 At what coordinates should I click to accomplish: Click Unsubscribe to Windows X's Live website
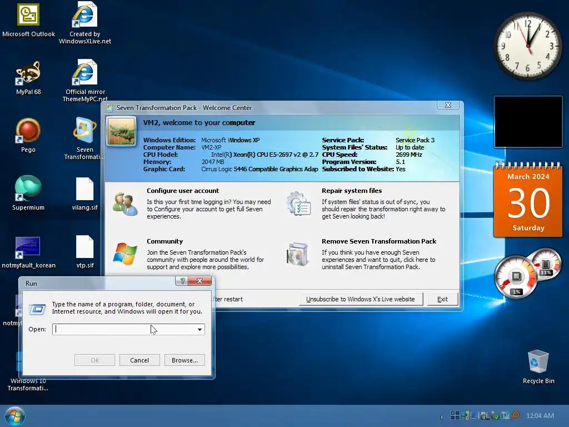tap(360, 299)
